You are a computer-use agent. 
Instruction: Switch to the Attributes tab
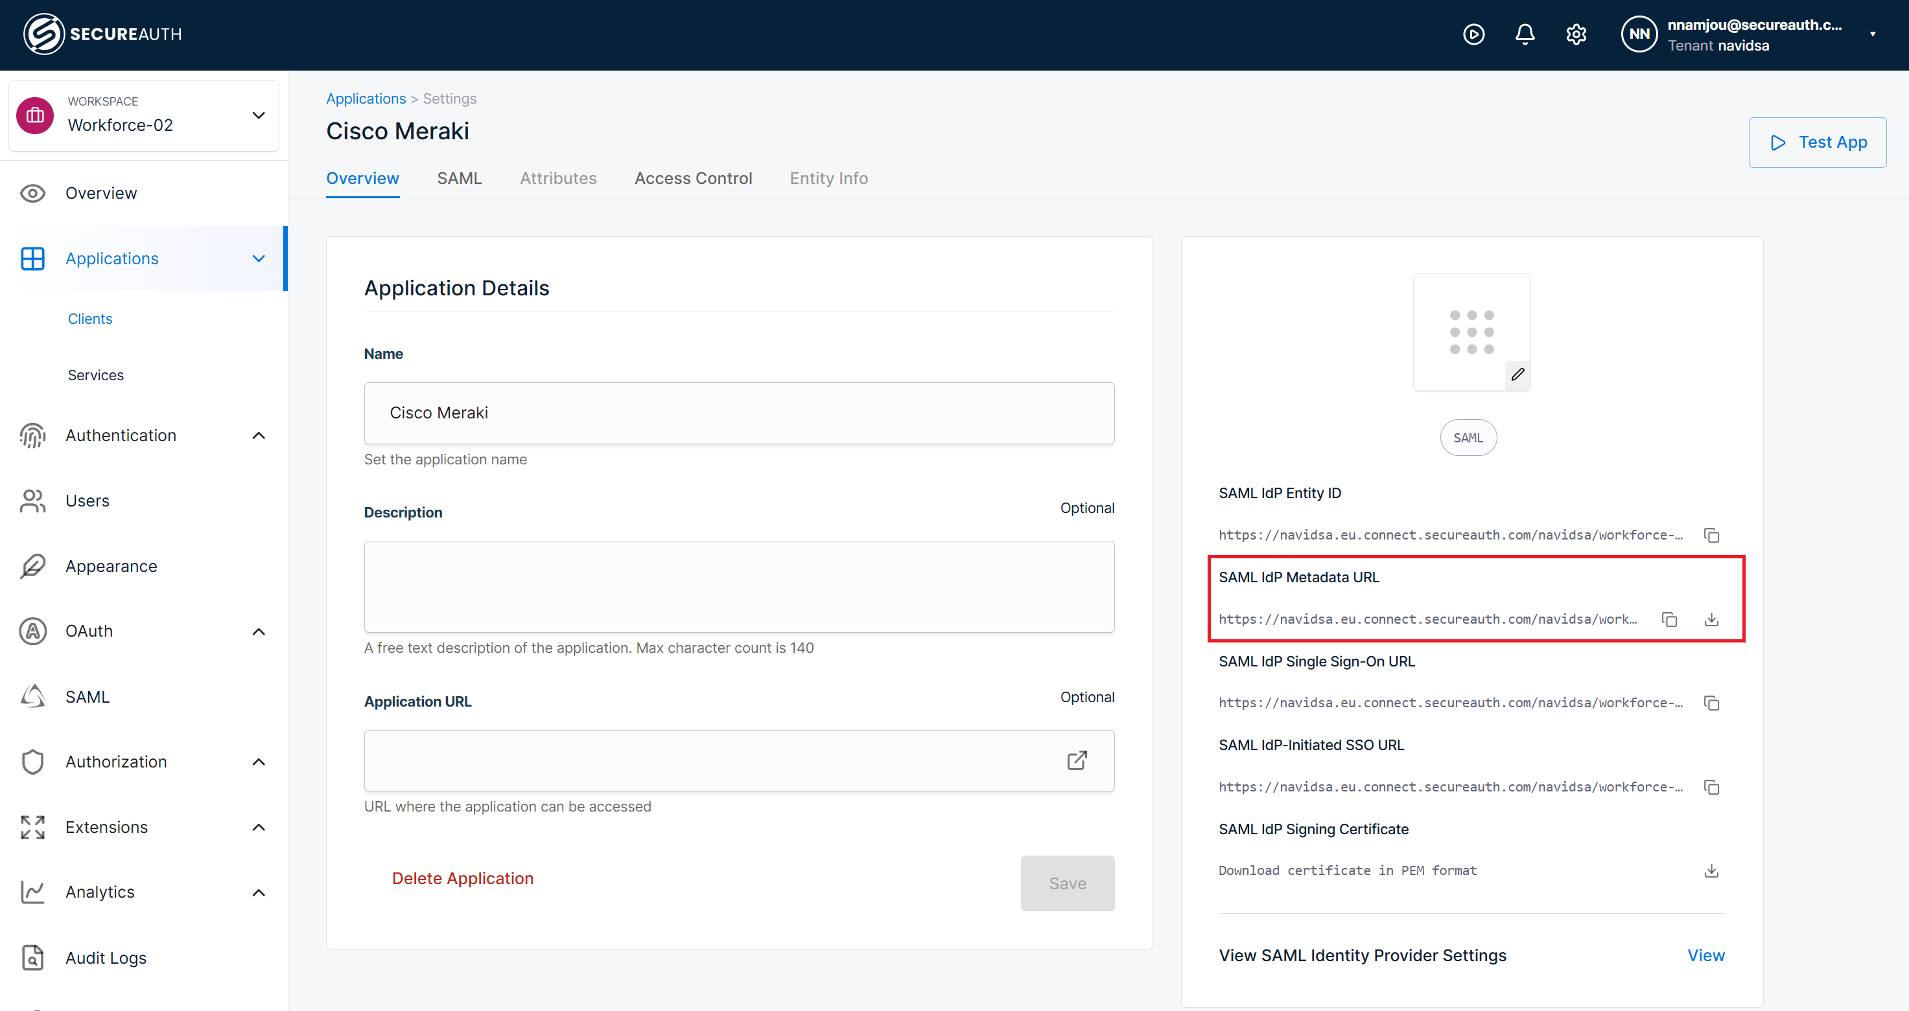pyautogui.click(x=558, y=179)
